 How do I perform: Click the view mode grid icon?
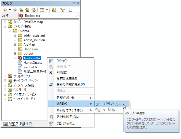coord(42,10)
